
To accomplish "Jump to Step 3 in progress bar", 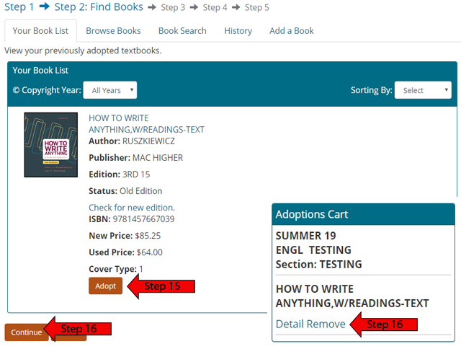I will [x=173, y=7].
